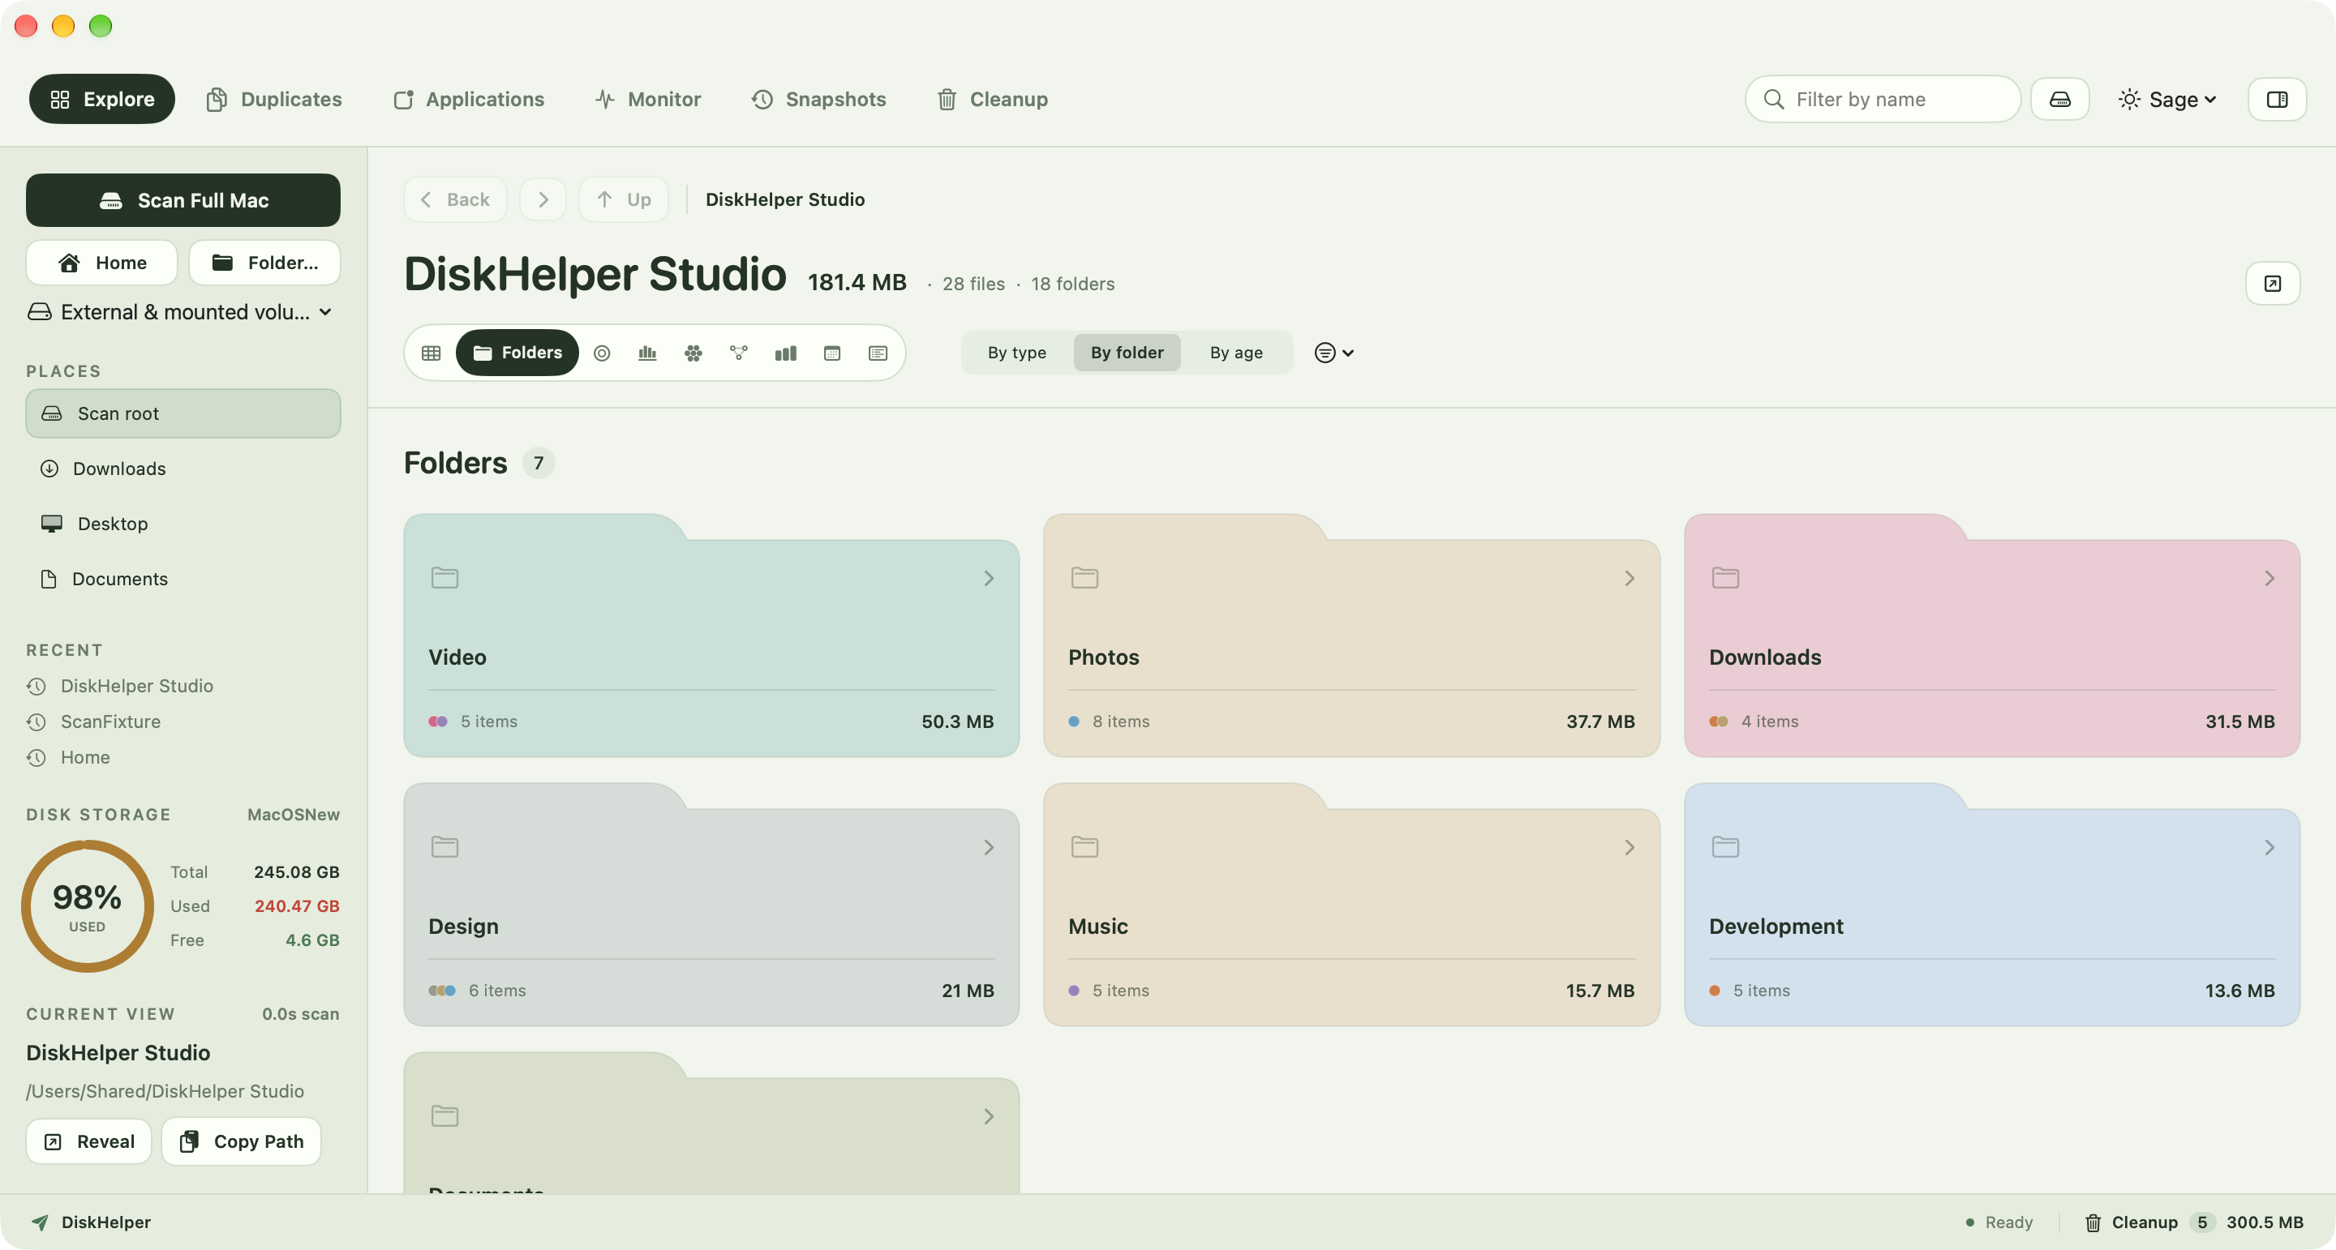Click the folder icon on the Development card
Screen dimensions: 2336x1250
[x=1724, y=846]
